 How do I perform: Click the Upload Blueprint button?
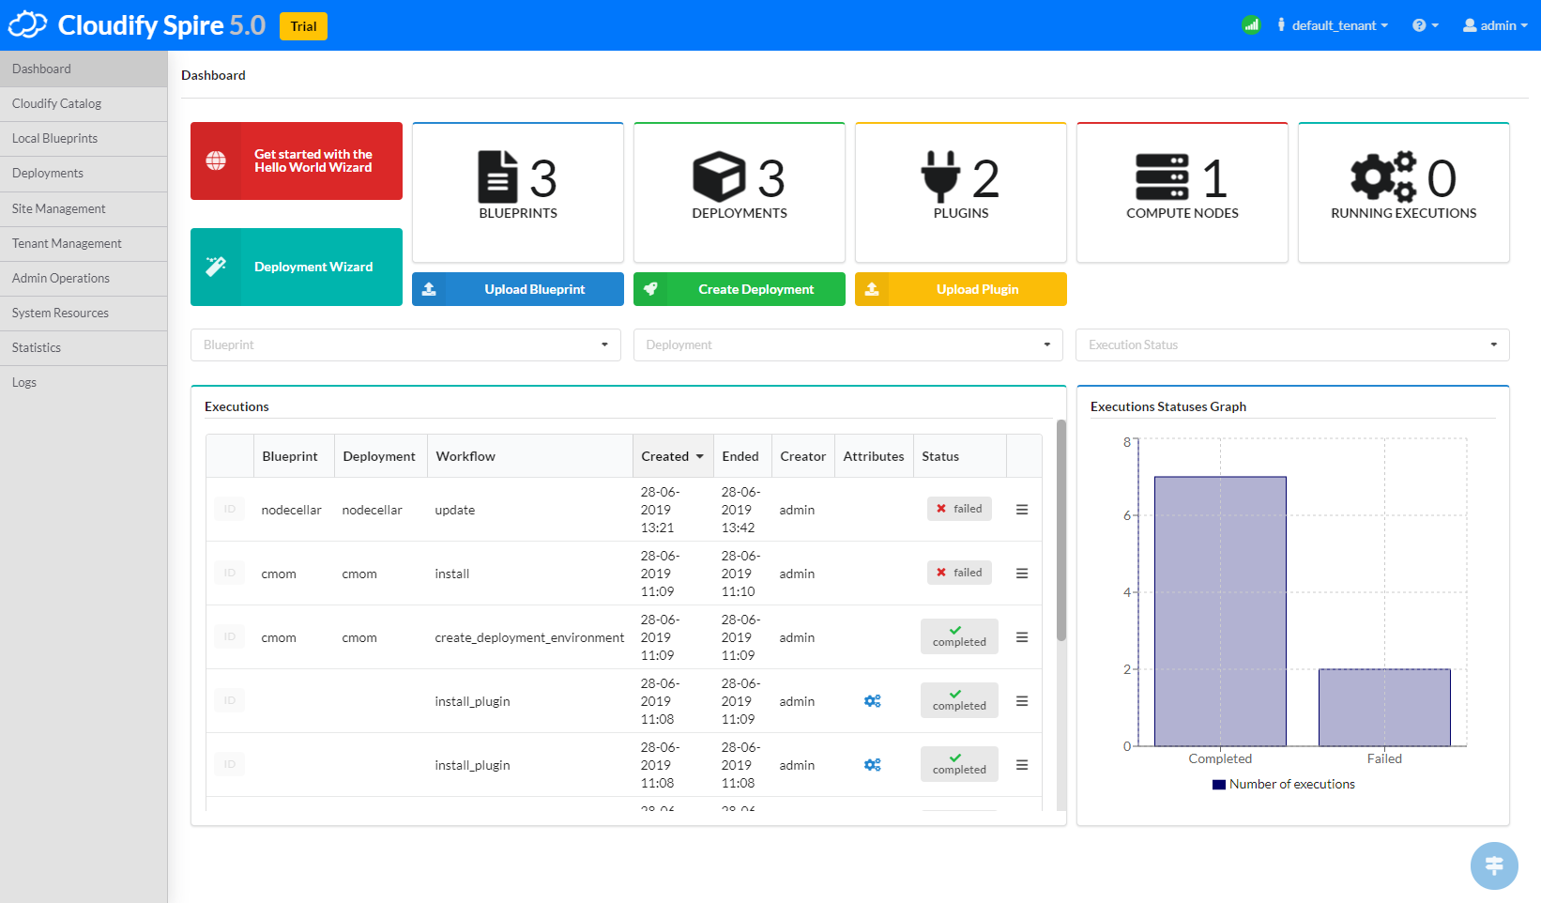click(518, 289)
